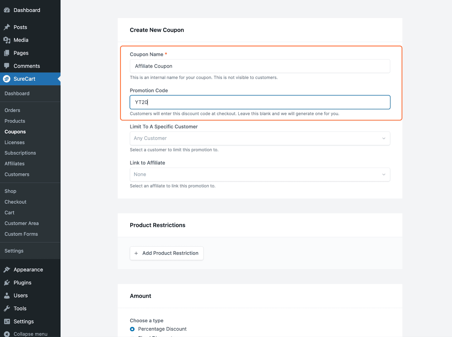Select the Percentage Discount option

(132, 329)
